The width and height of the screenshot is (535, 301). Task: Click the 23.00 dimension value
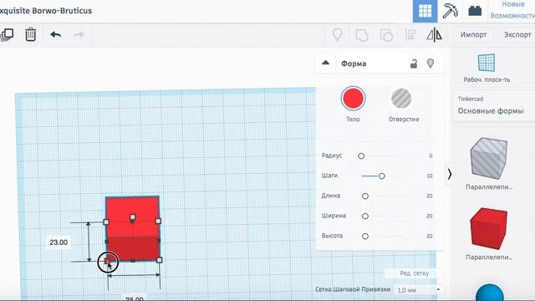click(x=59, y=242)
